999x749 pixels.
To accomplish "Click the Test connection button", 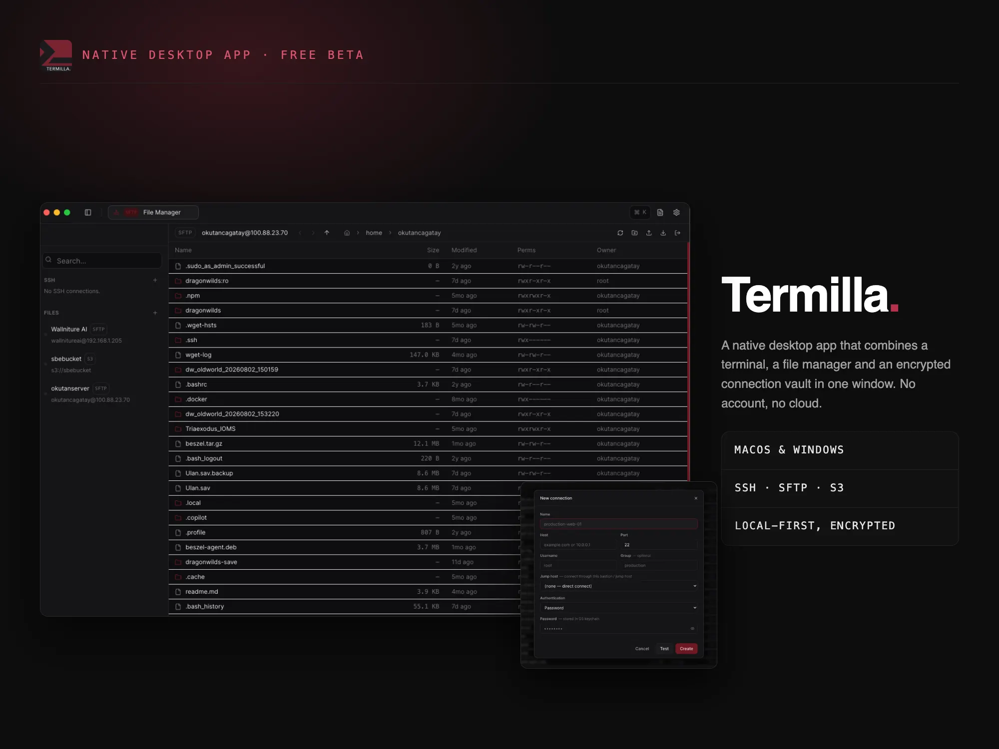I will coord(664,649).
